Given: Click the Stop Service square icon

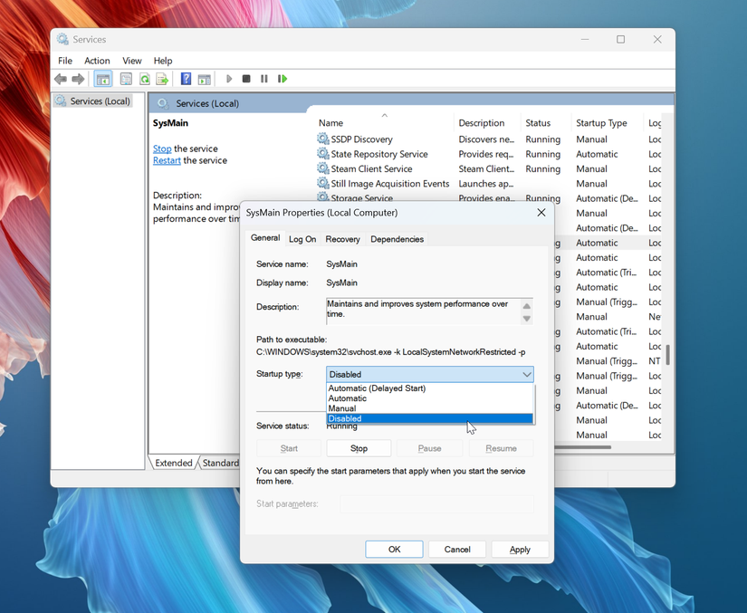Looking at the screenshot, I should (x=245, y=79).
